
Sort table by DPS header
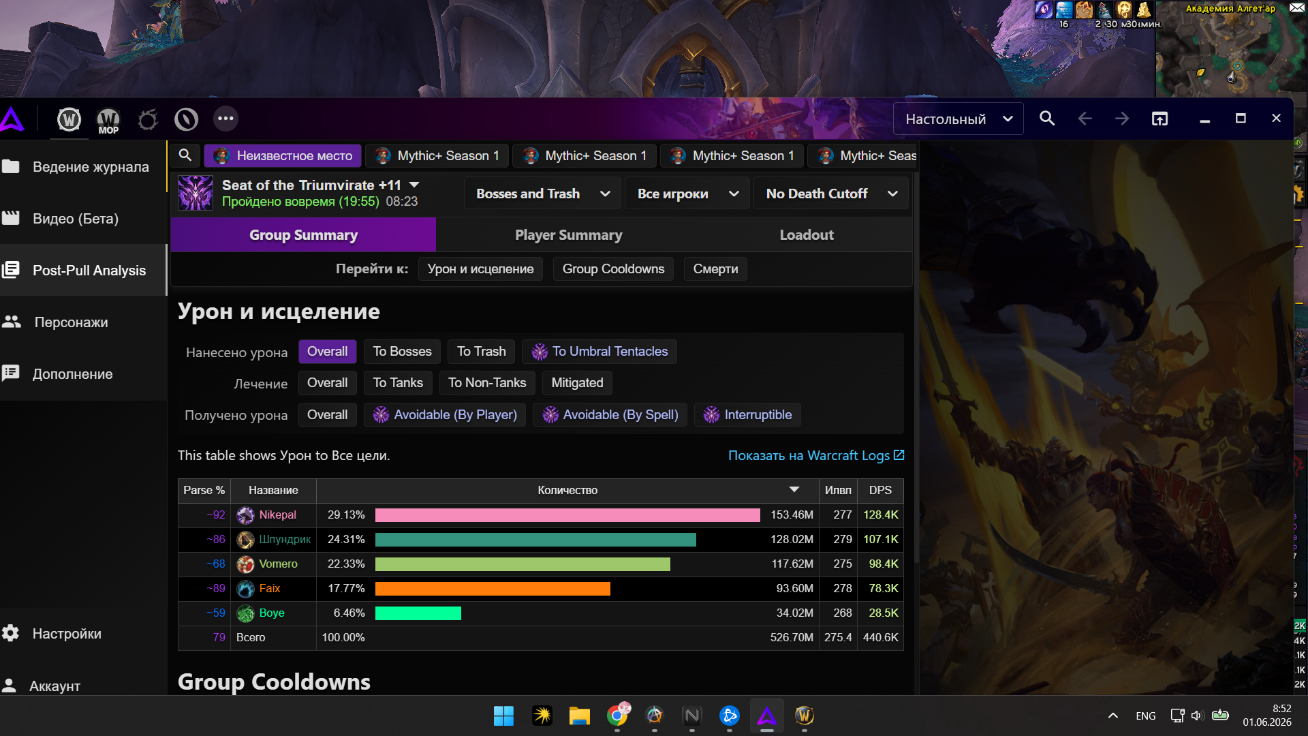(x=880, y=491)
